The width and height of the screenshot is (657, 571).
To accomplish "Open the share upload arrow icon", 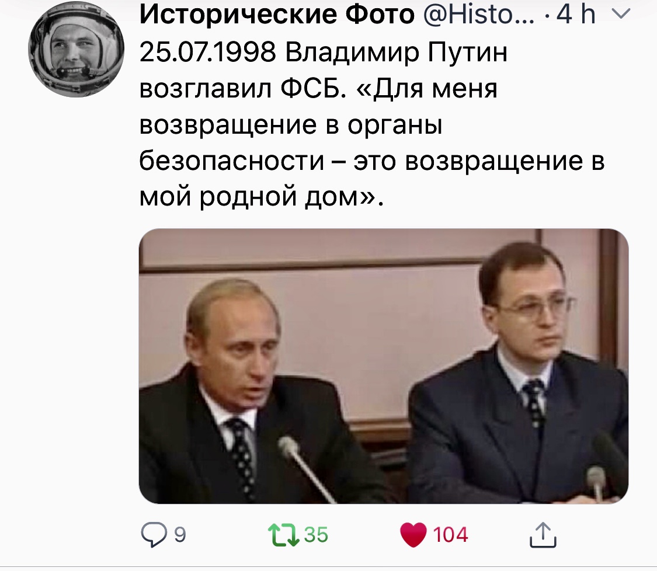I will 543,535.
